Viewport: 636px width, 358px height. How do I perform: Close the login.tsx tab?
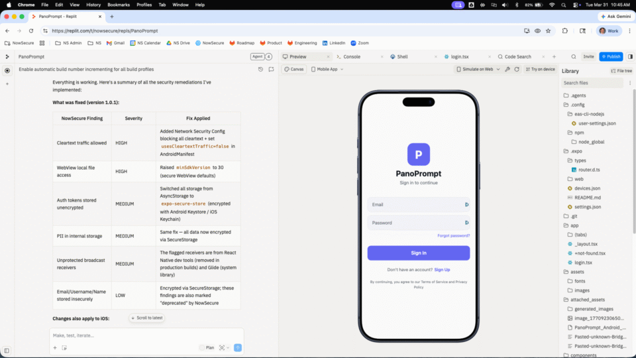[x=490, y=57]
